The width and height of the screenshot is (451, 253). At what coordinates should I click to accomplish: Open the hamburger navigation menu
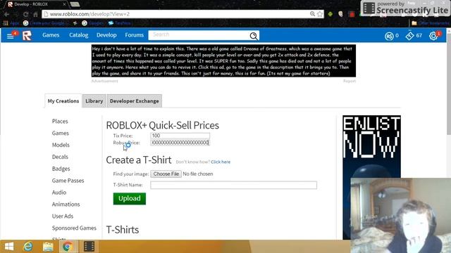(x=11, y=36)
